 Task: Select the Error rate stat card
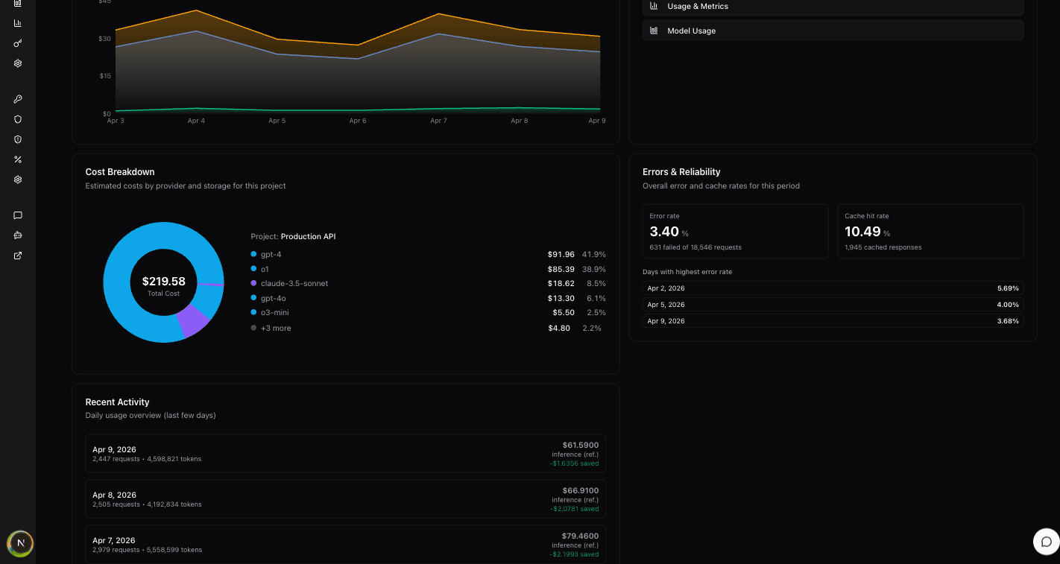point(735,231)
